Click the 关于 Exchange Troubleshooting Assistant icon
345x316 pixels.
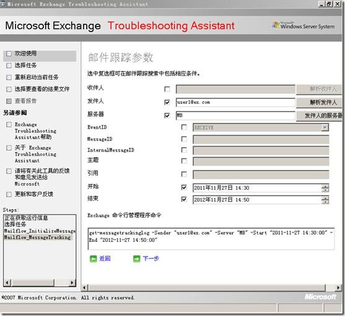pos(9,148)
